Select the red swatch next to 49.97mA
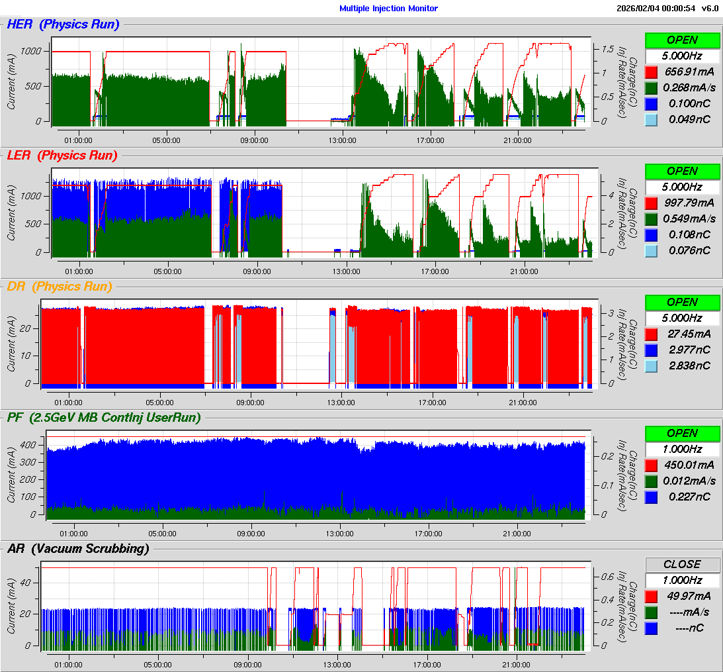The image size is (723, 672). point(651,596)
